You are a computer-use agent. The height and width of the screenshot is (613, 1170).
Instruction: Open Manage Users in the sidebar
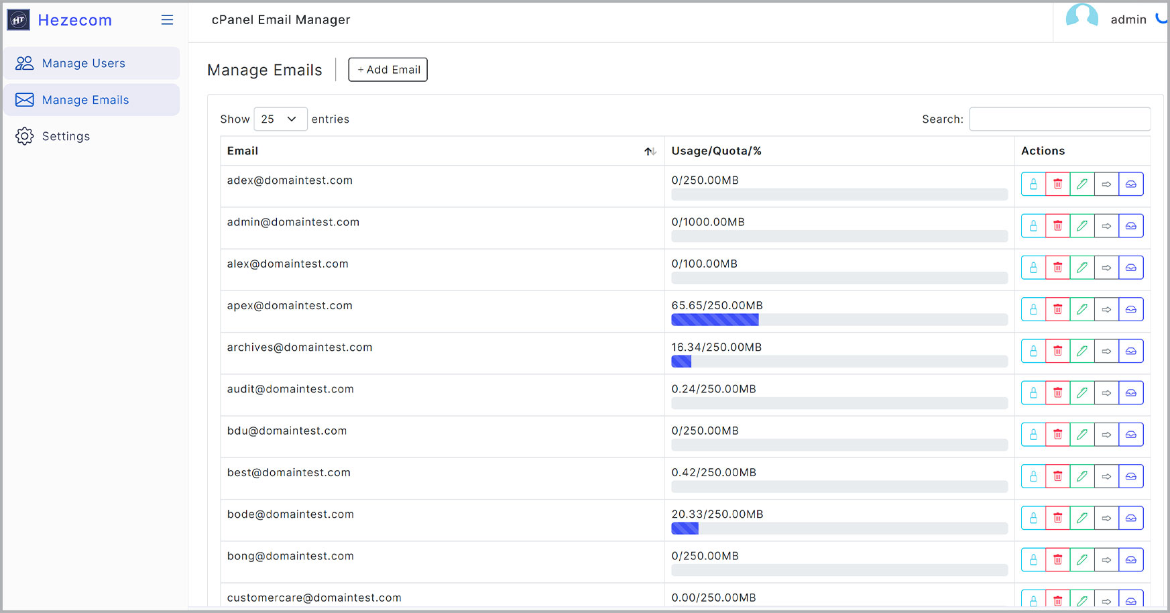pos(91,63)
